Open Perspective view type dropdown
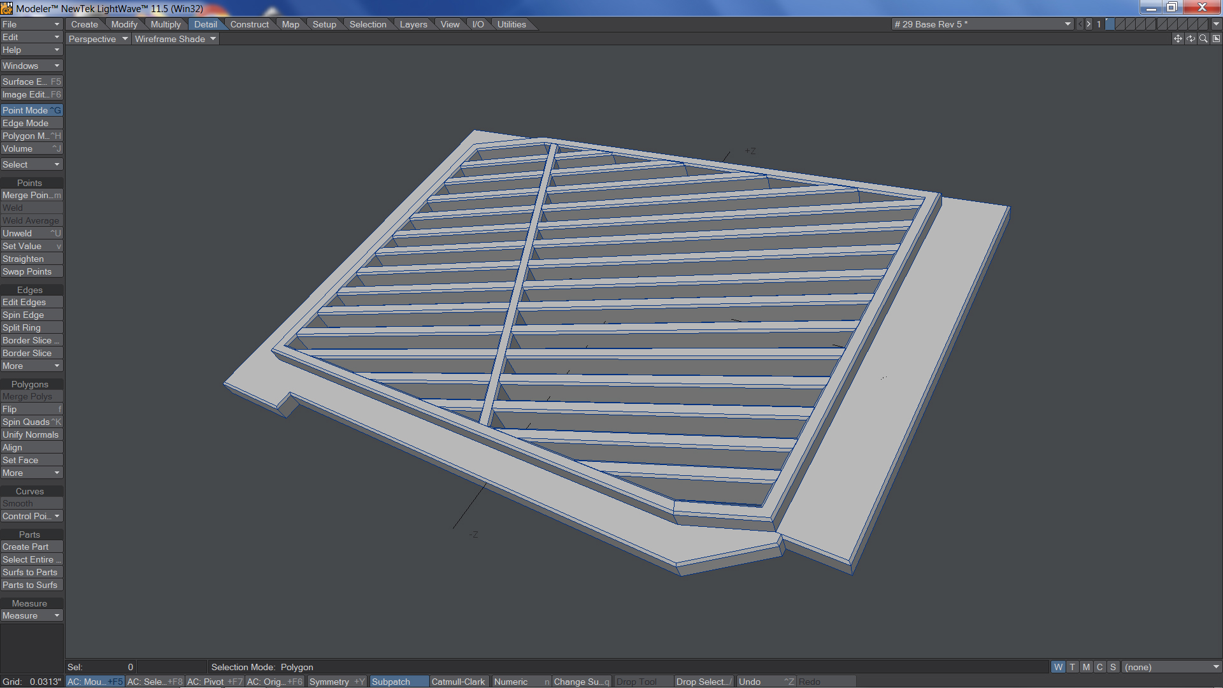 click(x=98, y=39)
